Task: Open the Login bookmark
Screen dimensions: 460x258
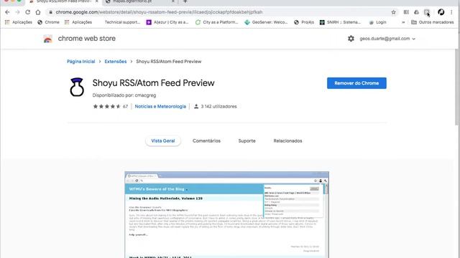Action: [377, 22]
